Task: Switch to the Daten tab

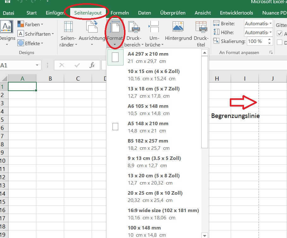Action: tap(144, 13)
